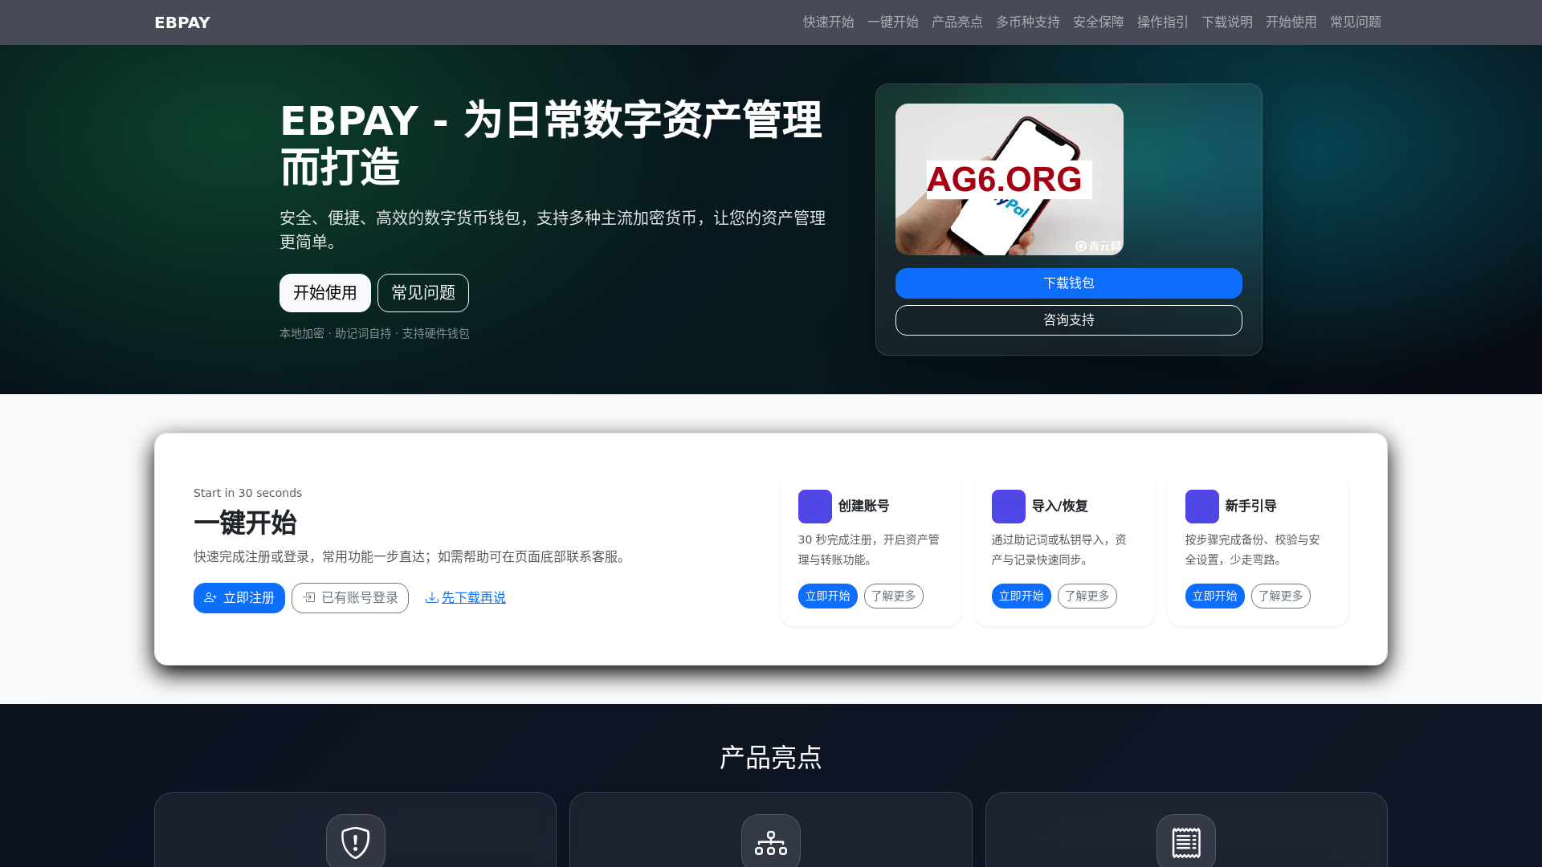Click the purple icon of 导入/恢复 card
1542x867 pixels.
1008,507
